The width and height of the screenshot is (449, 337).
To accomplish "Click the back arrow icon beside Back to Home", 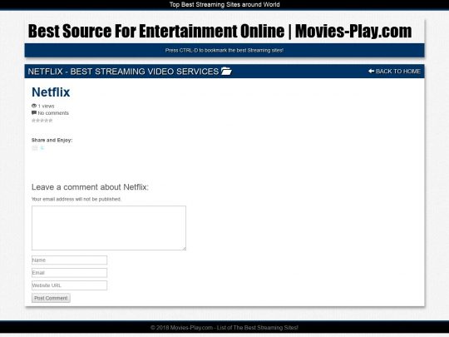I will click(x=371, y=71).
